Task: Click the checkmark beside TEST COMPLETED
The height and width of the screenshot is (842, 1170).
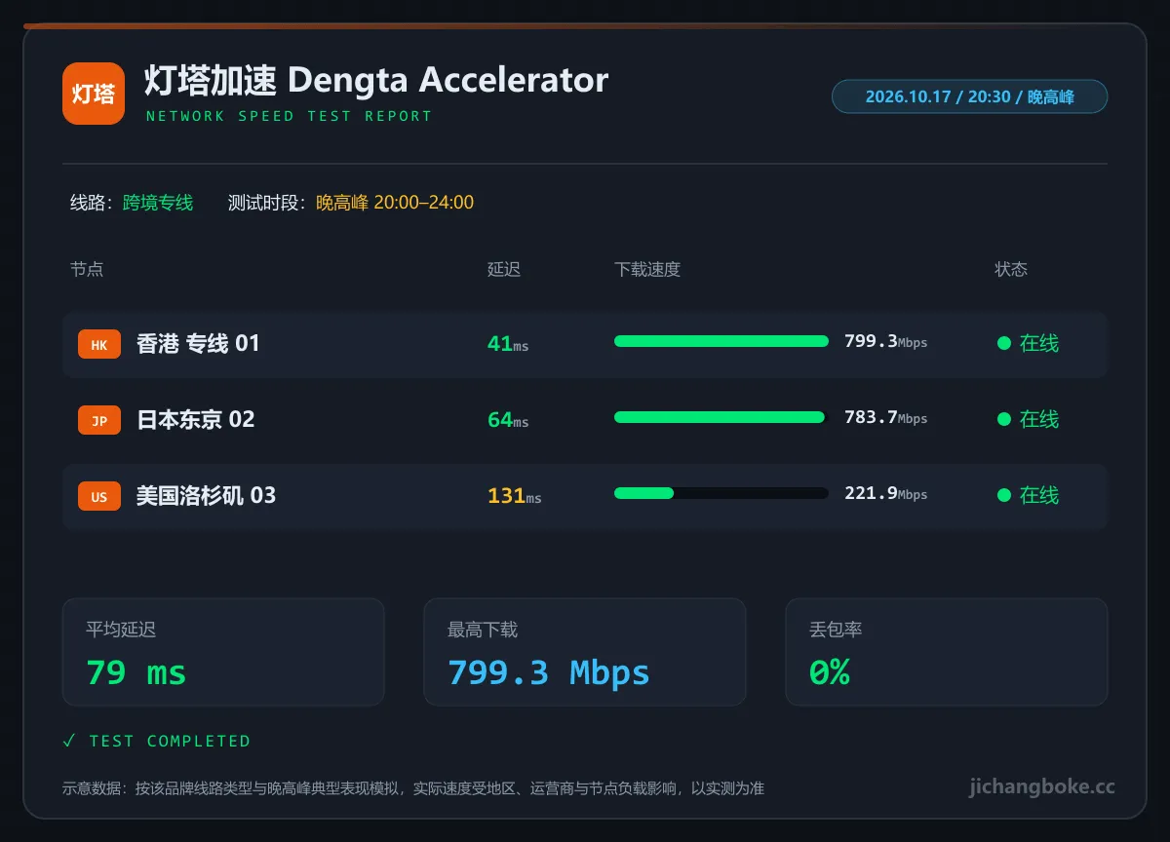Action: pyautogui.click(x=68, y=741)
